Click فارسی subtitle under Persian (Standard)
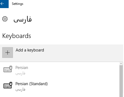124x97 pixels. point(20,89)
